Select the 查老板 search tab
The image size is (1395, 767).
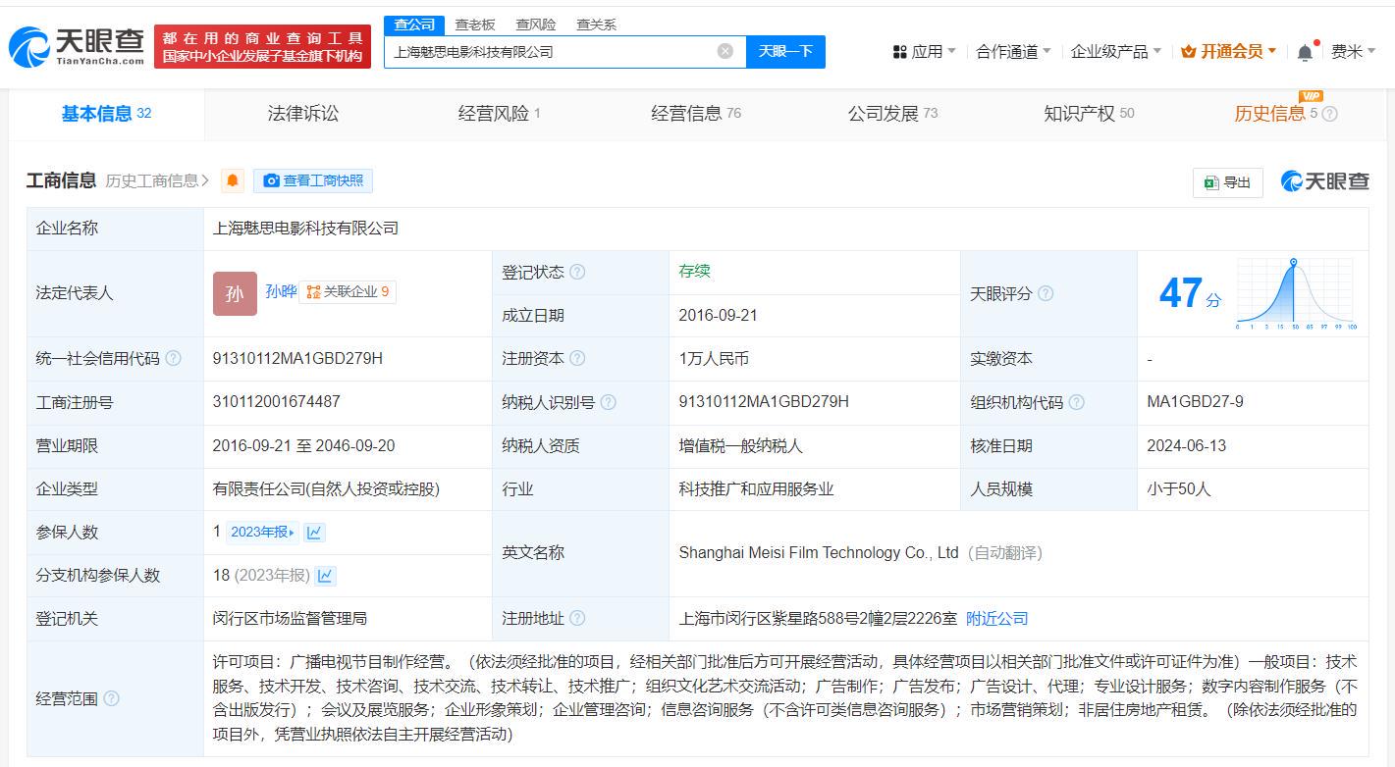[x=475, y=25]
